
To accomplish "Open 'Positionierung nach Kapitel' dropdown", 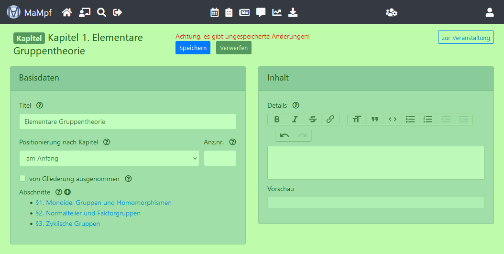I will [x=109, y=158].
